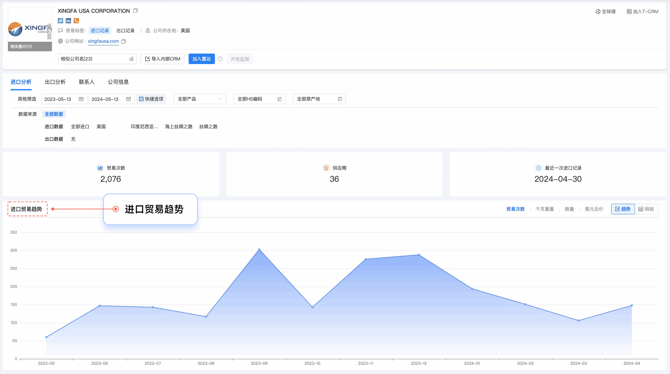Click the 2023-09 peak point on trend chart
670x374 pixels.
point(260,249)
